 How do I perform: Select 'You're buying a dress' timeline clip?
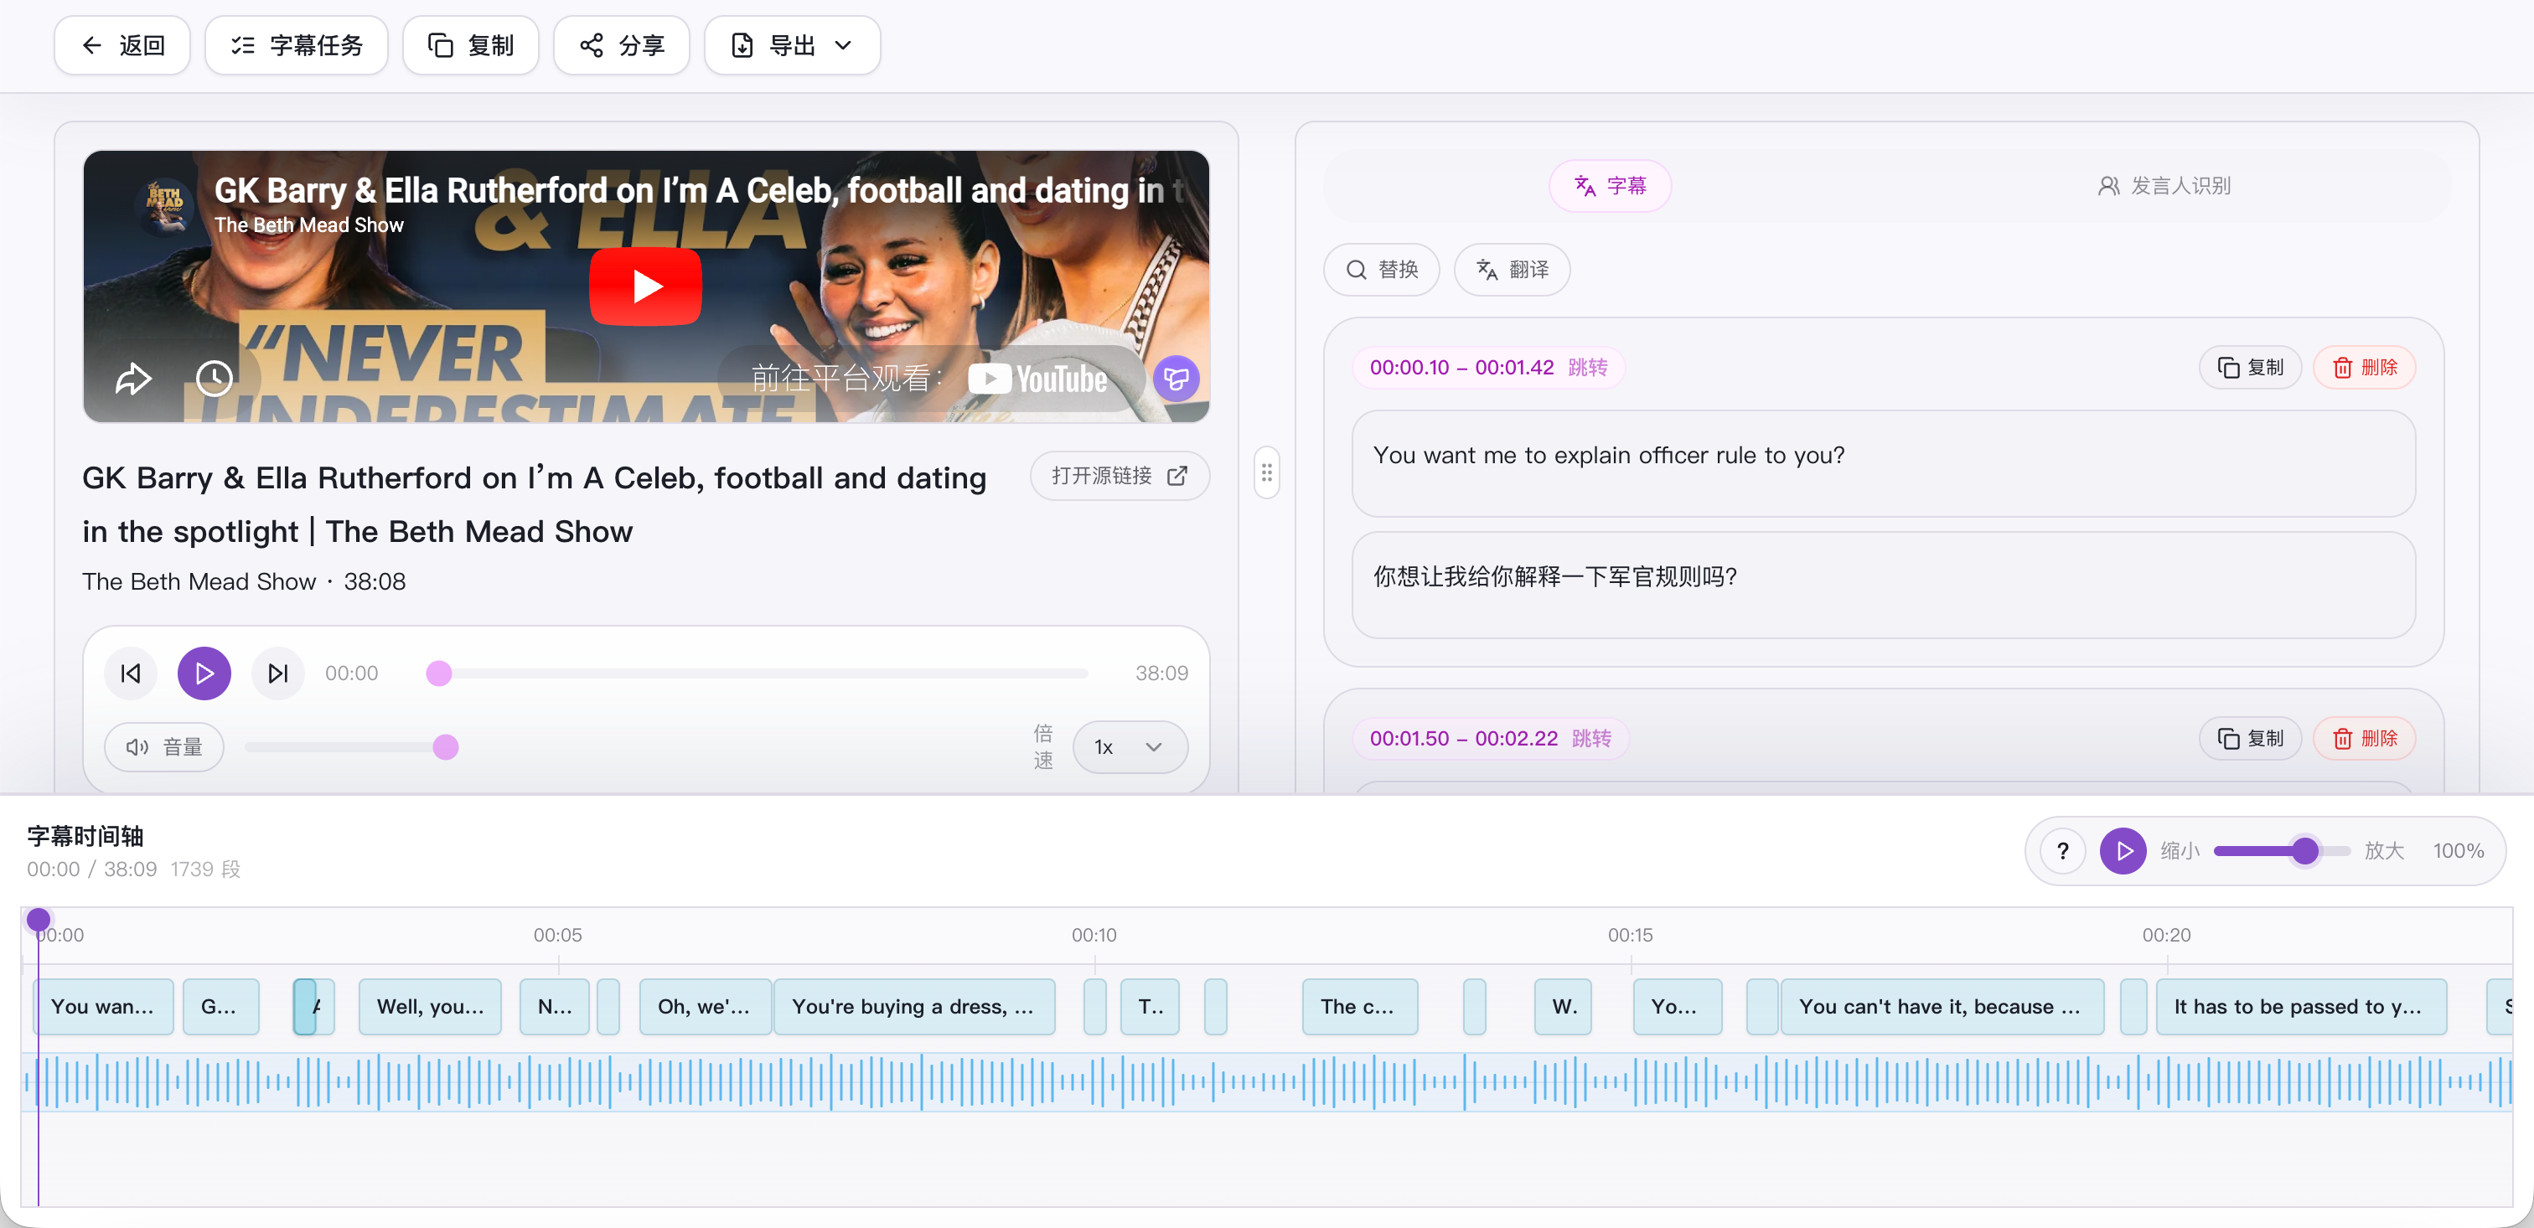click(914, 1006)
